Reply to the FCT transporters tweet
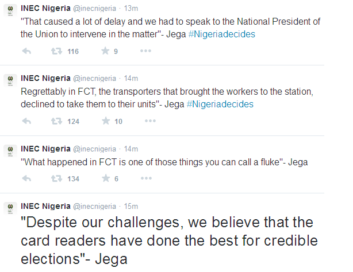Viewport: 353px width, 272px height. click(26, 121)
